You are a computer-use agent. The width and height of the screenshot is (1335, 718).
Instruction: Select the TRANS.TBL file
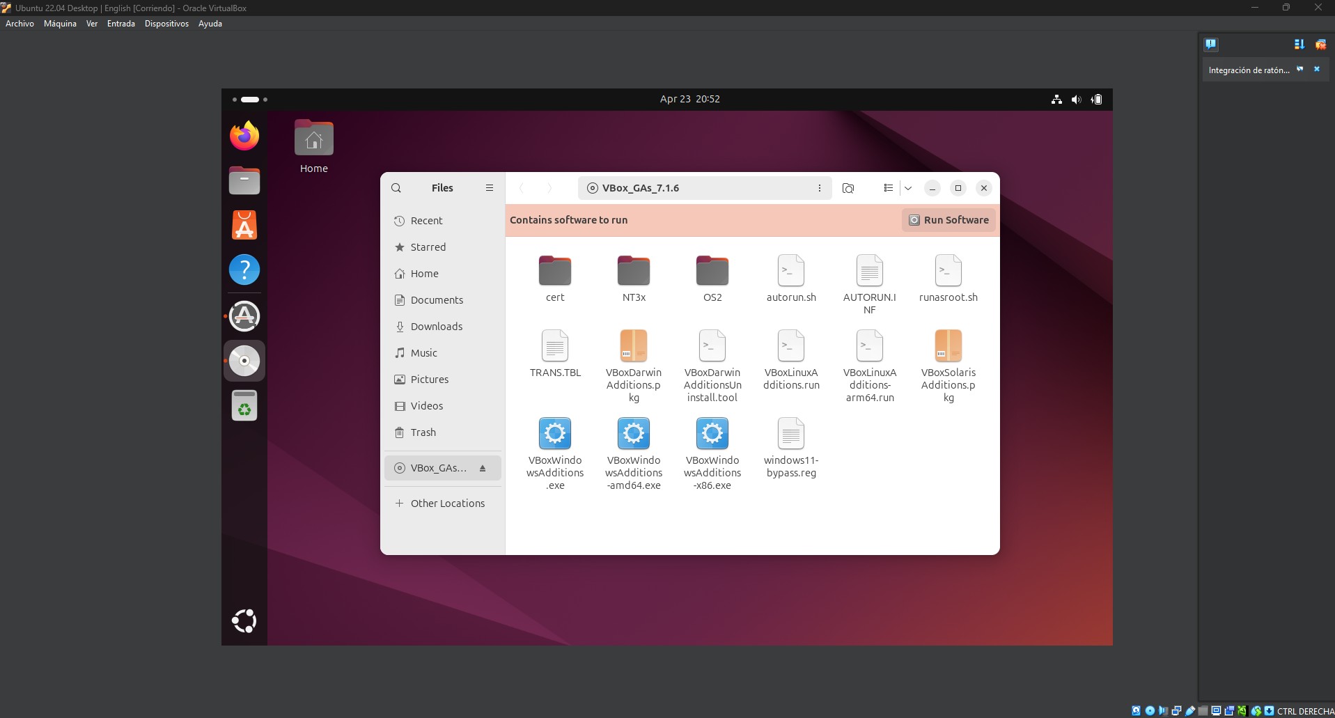click(x=555, y=354)
